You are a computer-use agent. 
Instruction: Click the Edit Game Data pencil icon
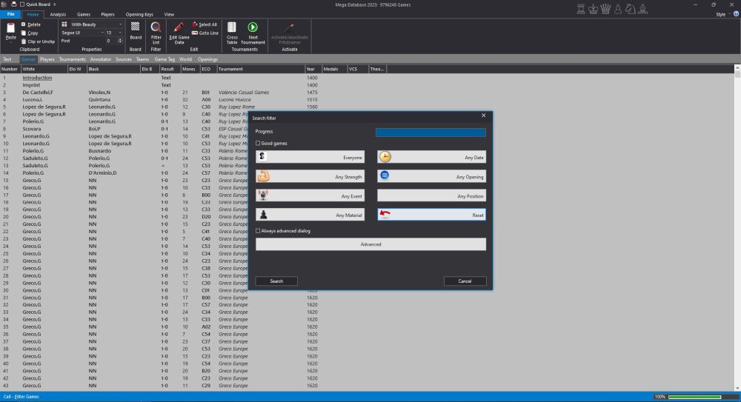[x=179, y=27]
